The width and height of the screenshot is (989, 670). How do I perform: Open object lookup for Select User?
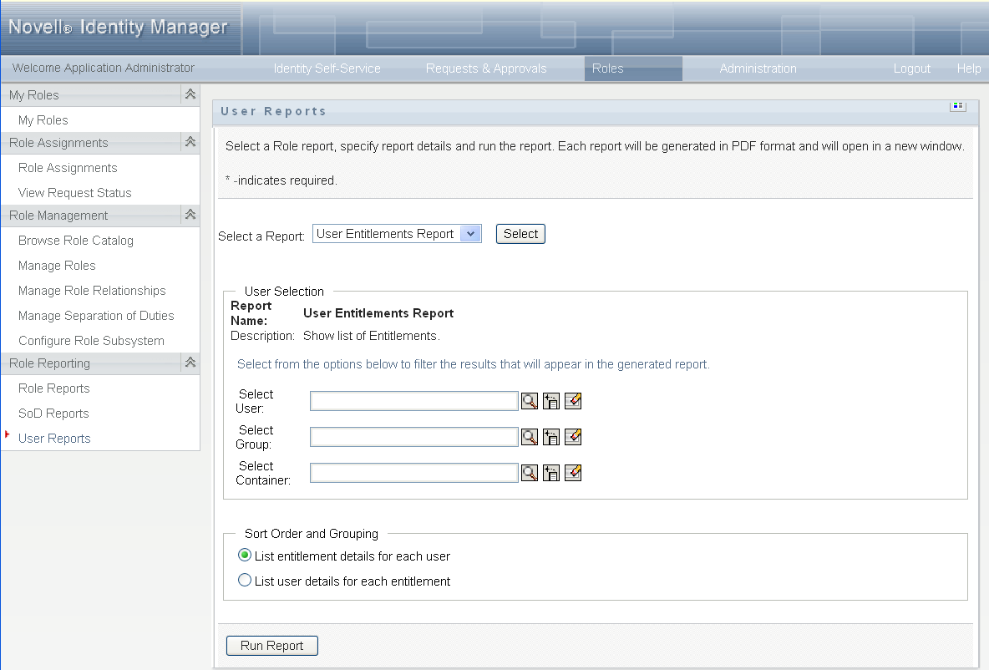pos(530,401)
